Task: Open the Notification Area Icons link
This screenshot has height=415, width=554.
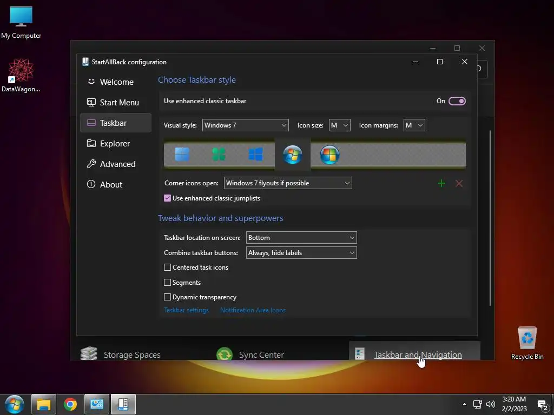Action: tap(253, 310)
